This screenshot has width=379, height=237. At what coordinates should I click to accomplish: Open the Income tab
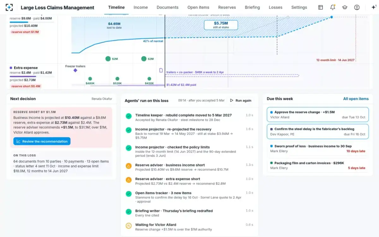tap(141, 7)
